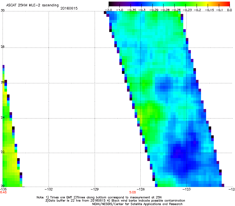235x206 pixels.
Task: Click the longitude label -123
Action: coord(187,189)
